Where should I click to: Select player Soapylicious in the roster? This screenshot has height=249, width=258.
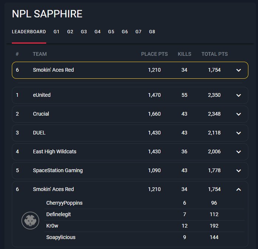pyautogui.click(x=61, y=237)
